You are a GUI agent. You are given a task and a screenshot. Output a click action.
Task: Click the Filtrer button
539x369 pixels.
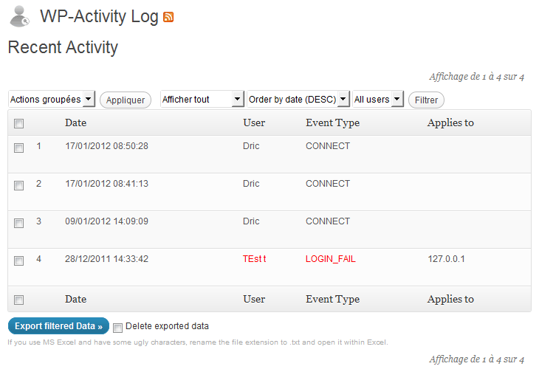[x=426, y=100]
